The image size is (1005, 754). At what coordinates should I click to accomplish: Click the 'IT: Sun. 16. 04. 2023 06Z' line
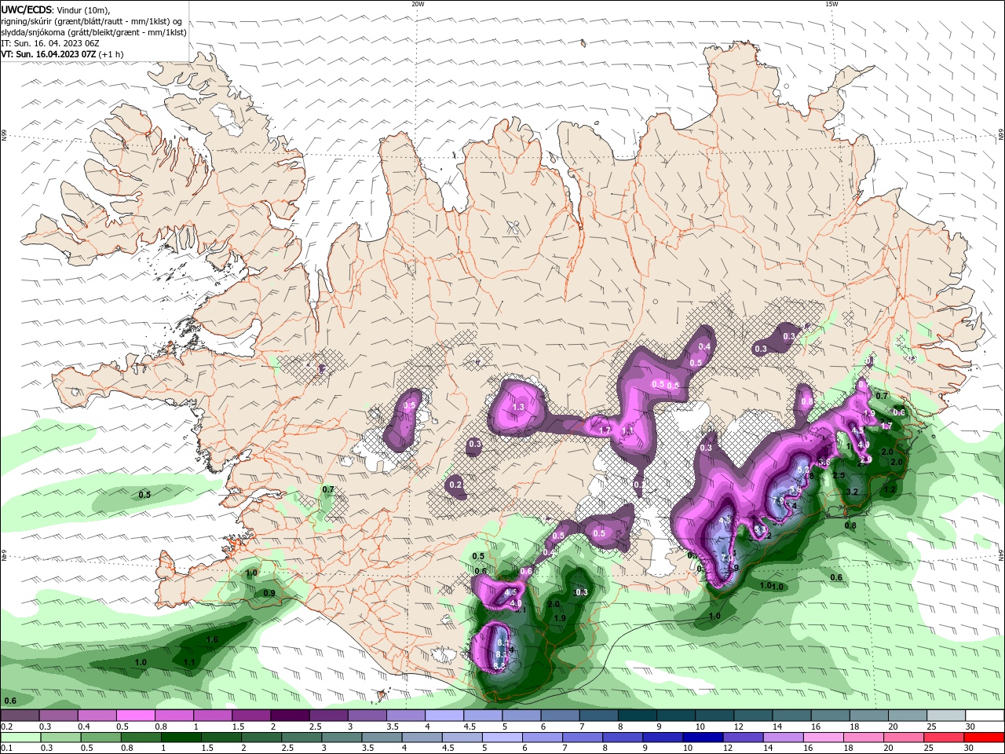(50, 43)
